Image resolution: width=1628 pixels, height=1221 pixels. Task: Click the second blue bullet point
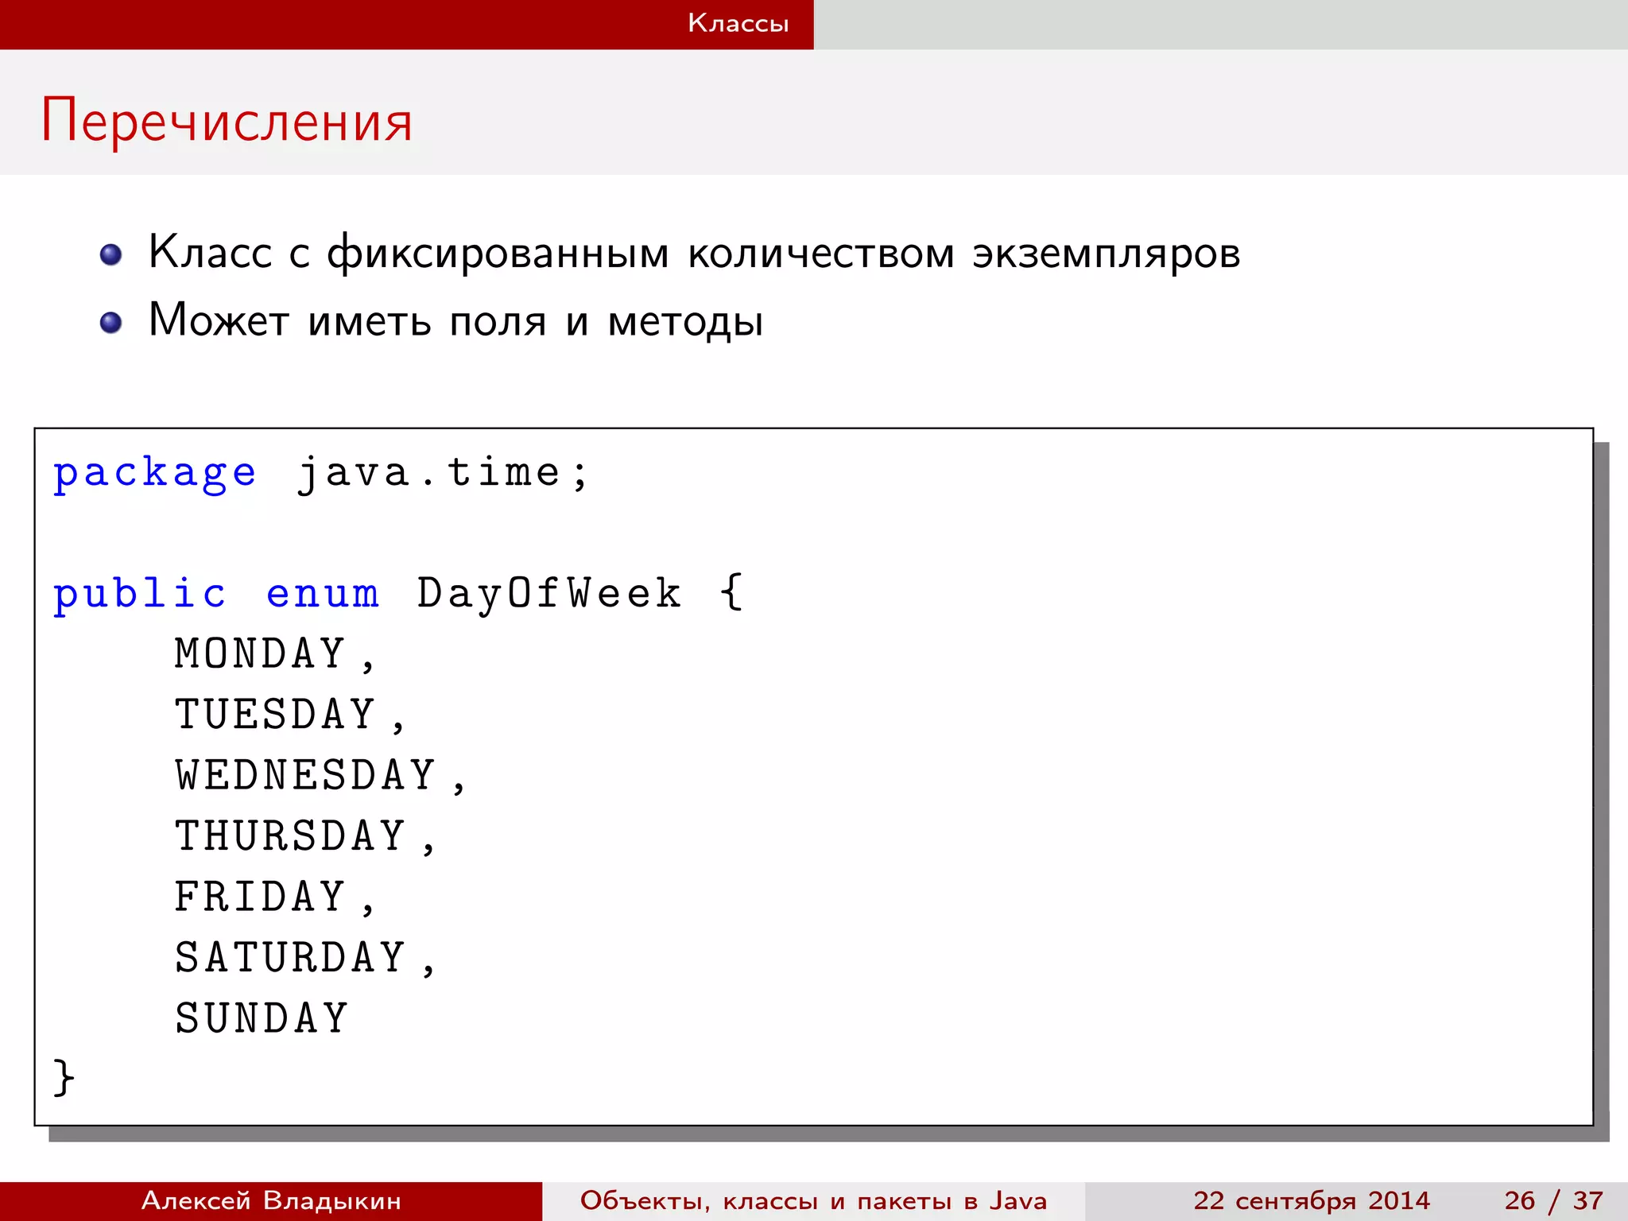pos(111,323)
